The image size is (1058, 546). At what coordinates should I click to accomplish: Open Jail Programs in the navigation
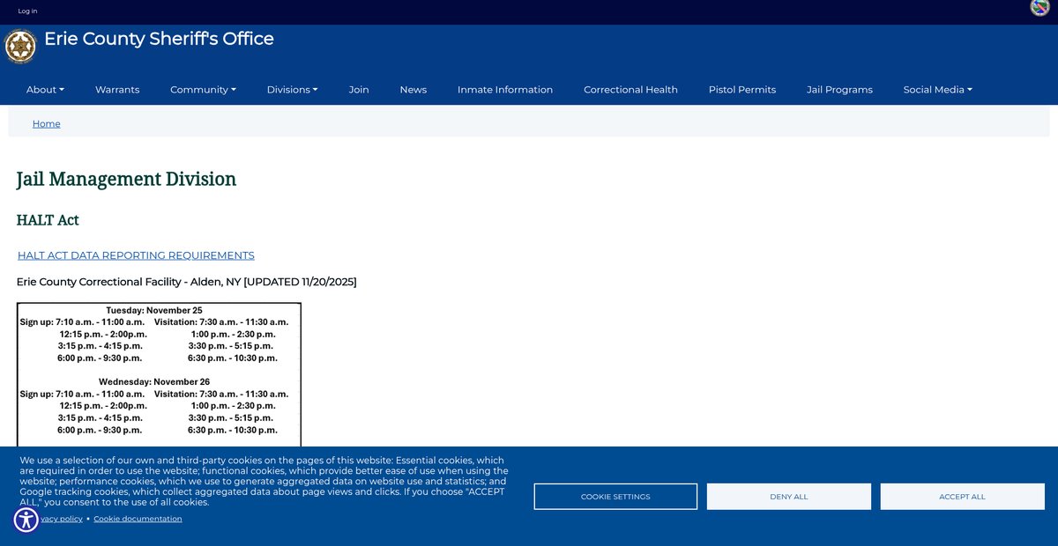pyautogui.click(x=839, y=90)
